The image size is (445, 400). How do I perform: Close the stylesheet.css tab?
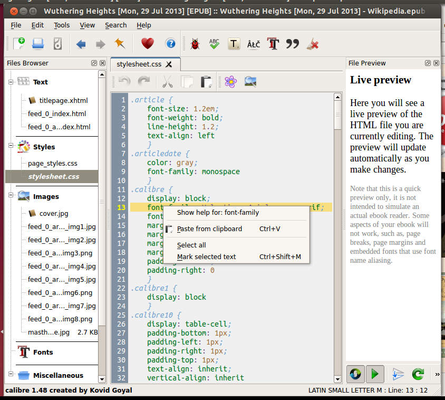coord(169,64)
